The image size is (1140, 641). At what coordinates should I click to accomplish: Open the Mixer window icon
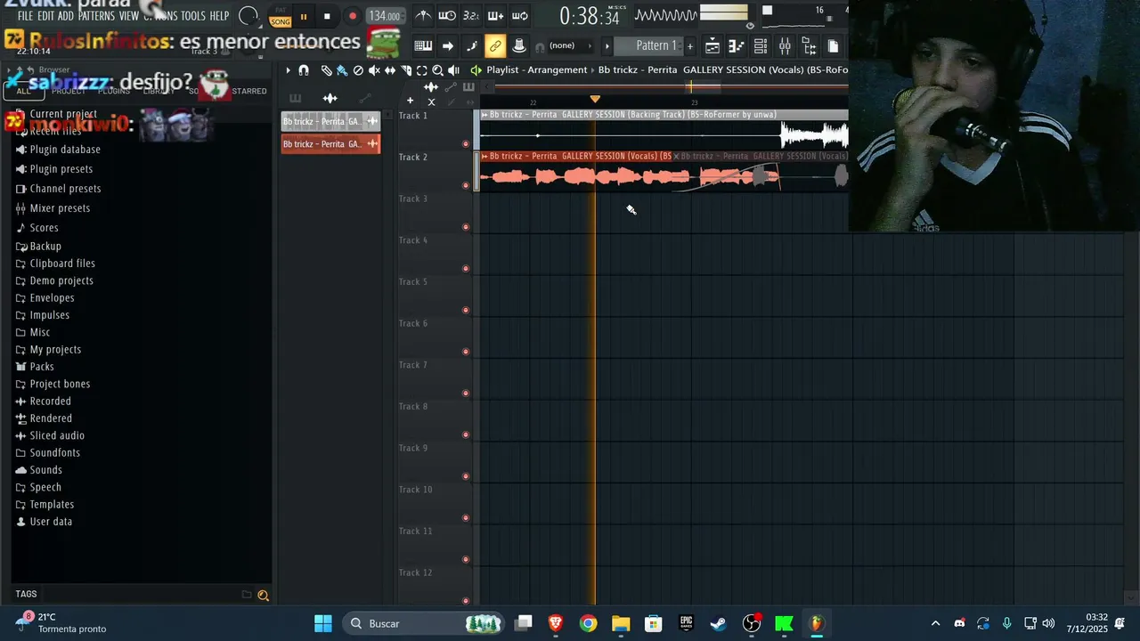pos(785,45)
